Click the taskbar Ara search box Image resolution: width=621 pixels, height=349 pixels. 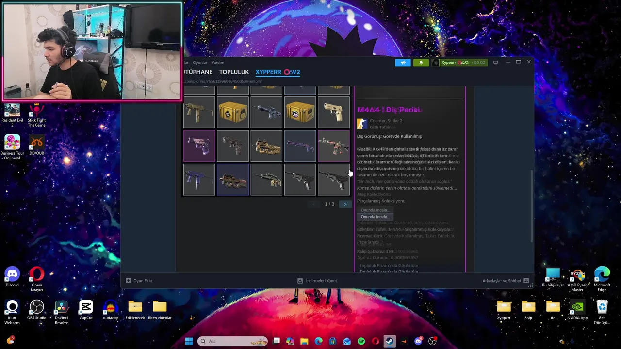(x=233, y=341)
